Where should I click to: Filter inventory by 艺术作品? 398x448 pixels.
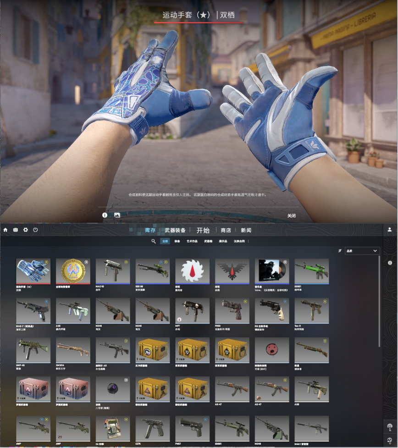pyautogui.click(x=192, y=242)
